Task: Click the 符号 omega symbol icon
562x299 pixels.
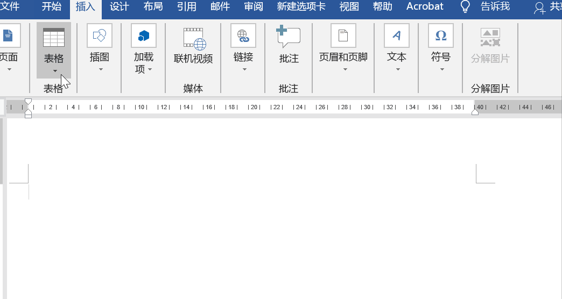Action: point(440,35)
